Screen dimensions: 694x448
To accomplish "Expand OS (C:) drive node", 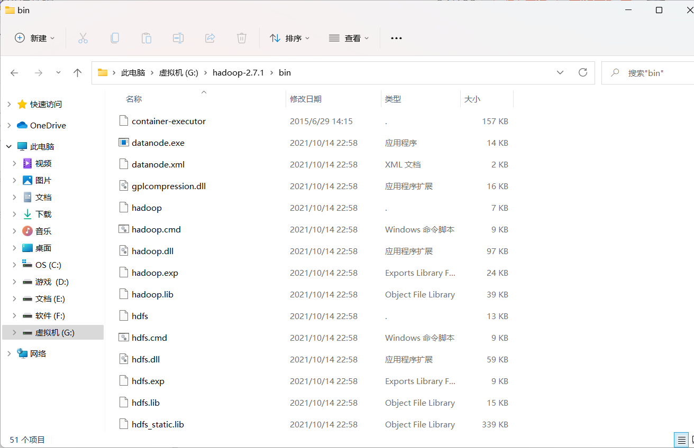I will point(14,265).
